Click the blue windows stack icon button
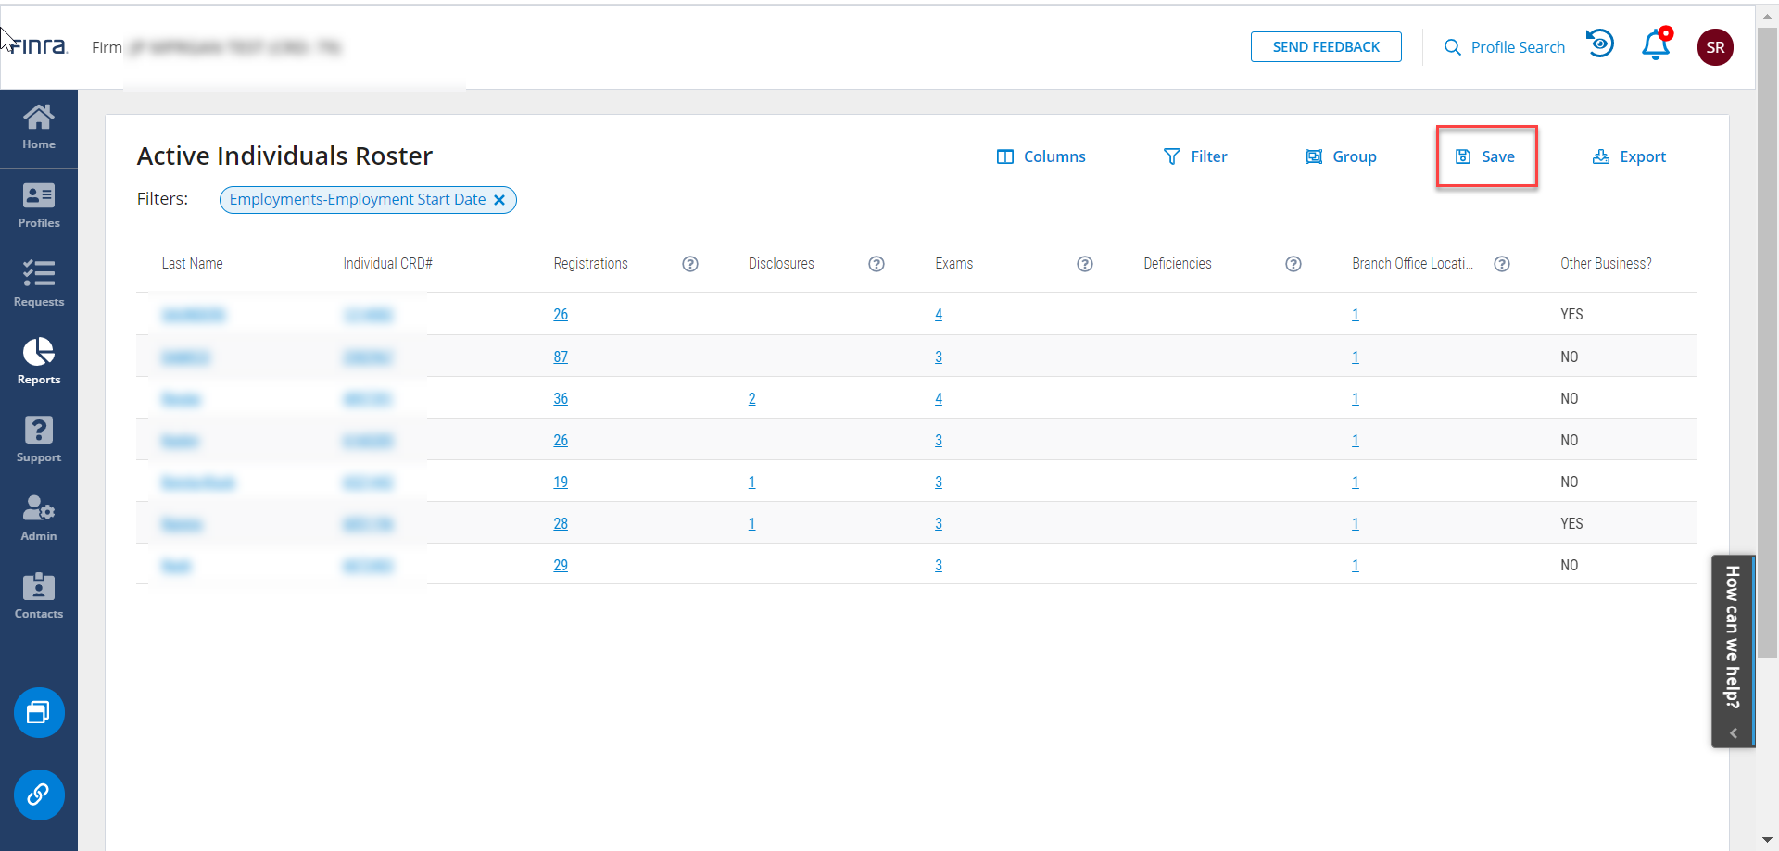Screen dimensions: 1779x851 tap(39, 712)
